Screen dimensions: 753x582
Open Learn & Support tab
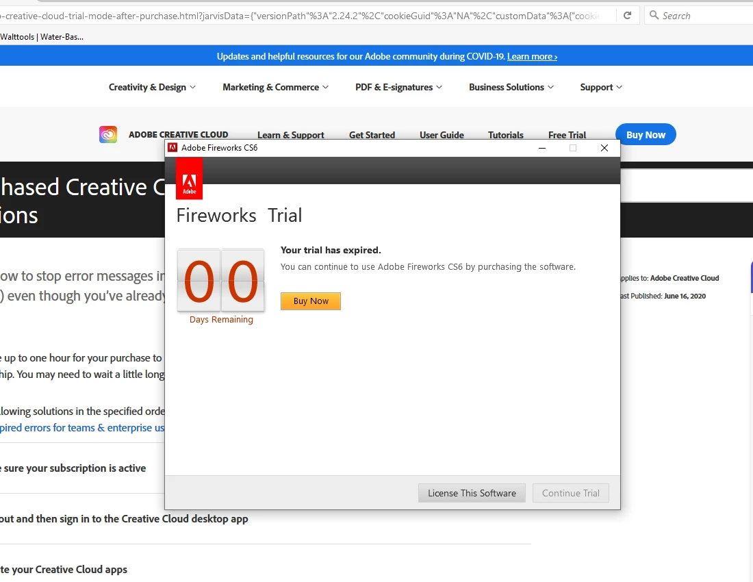(290, 135)
